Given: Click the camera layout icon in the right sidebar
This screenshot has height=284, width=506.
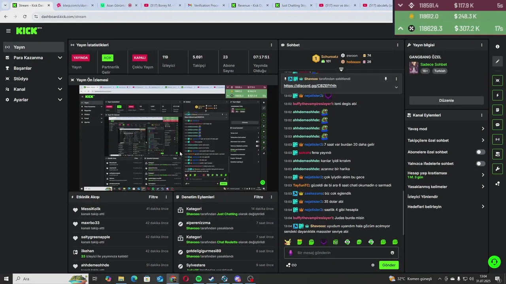Looking at the screenshot, I should click(497, 154).
